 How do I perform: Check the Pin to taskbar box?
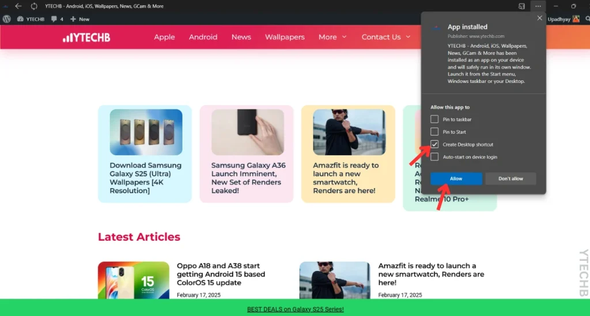[x=434, y=119]
